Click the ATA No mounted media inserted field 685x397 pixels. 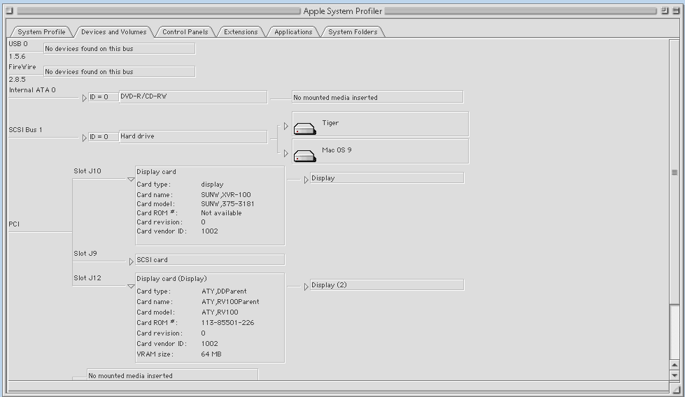pos(377,97)
